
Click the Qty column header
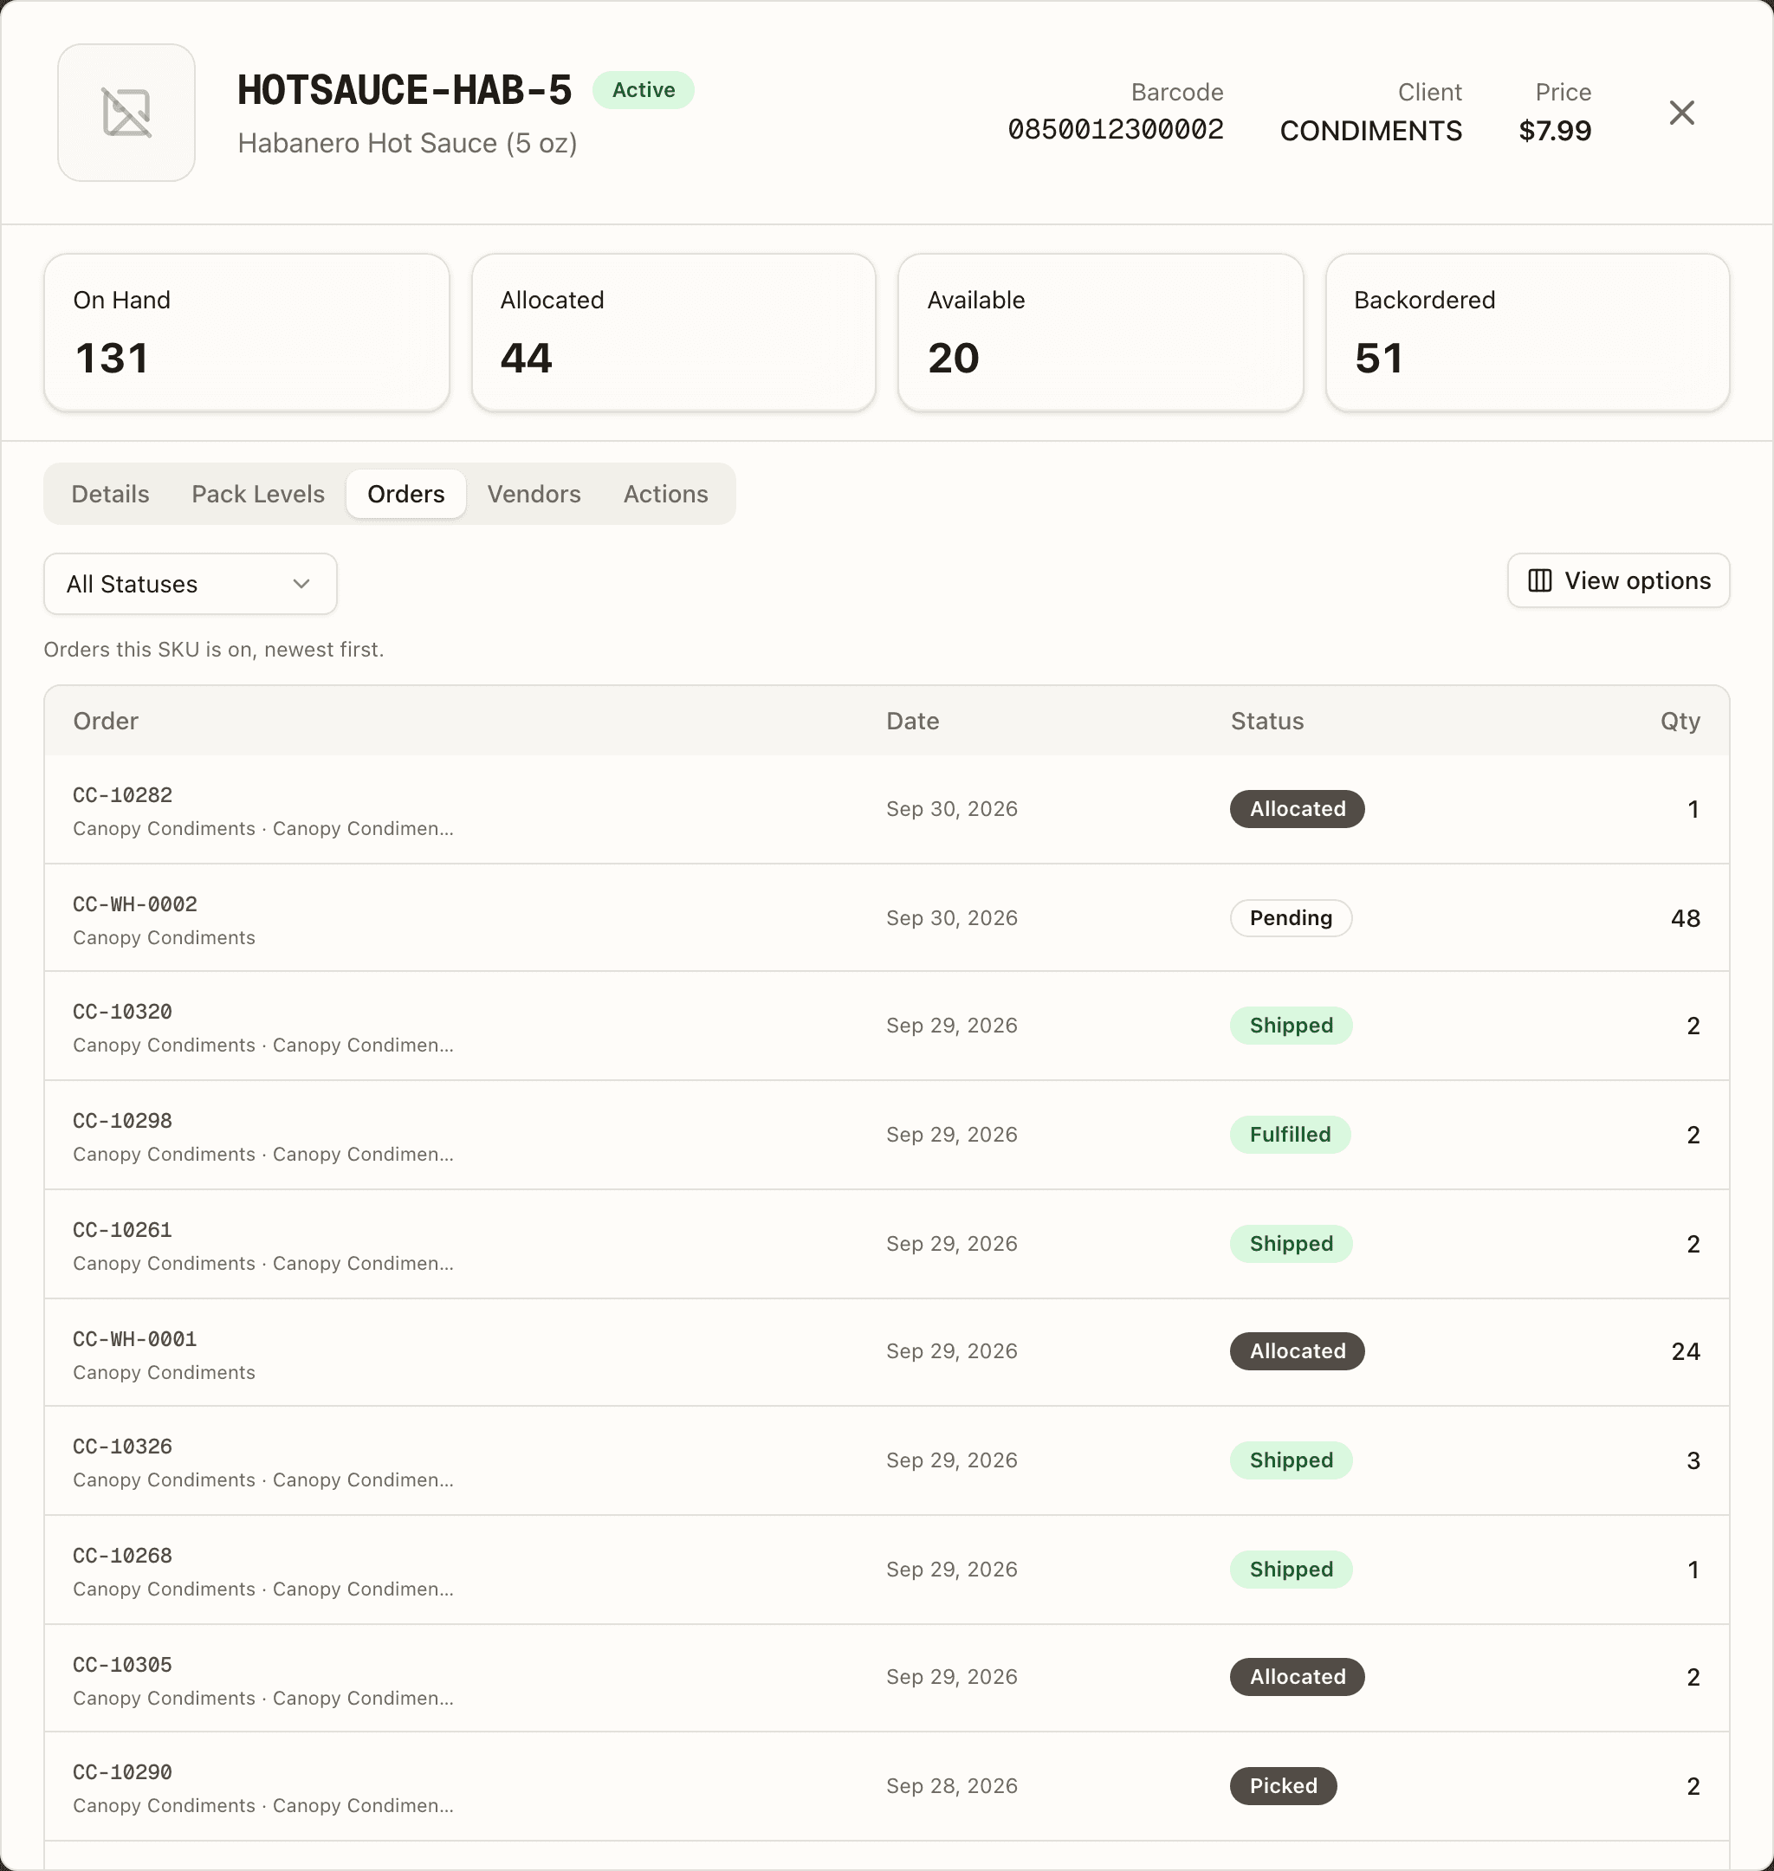tap(1680, 721)
